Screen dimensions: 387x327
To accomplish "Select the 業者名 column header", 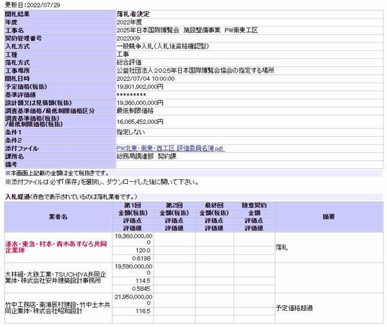I will point(58,217).
